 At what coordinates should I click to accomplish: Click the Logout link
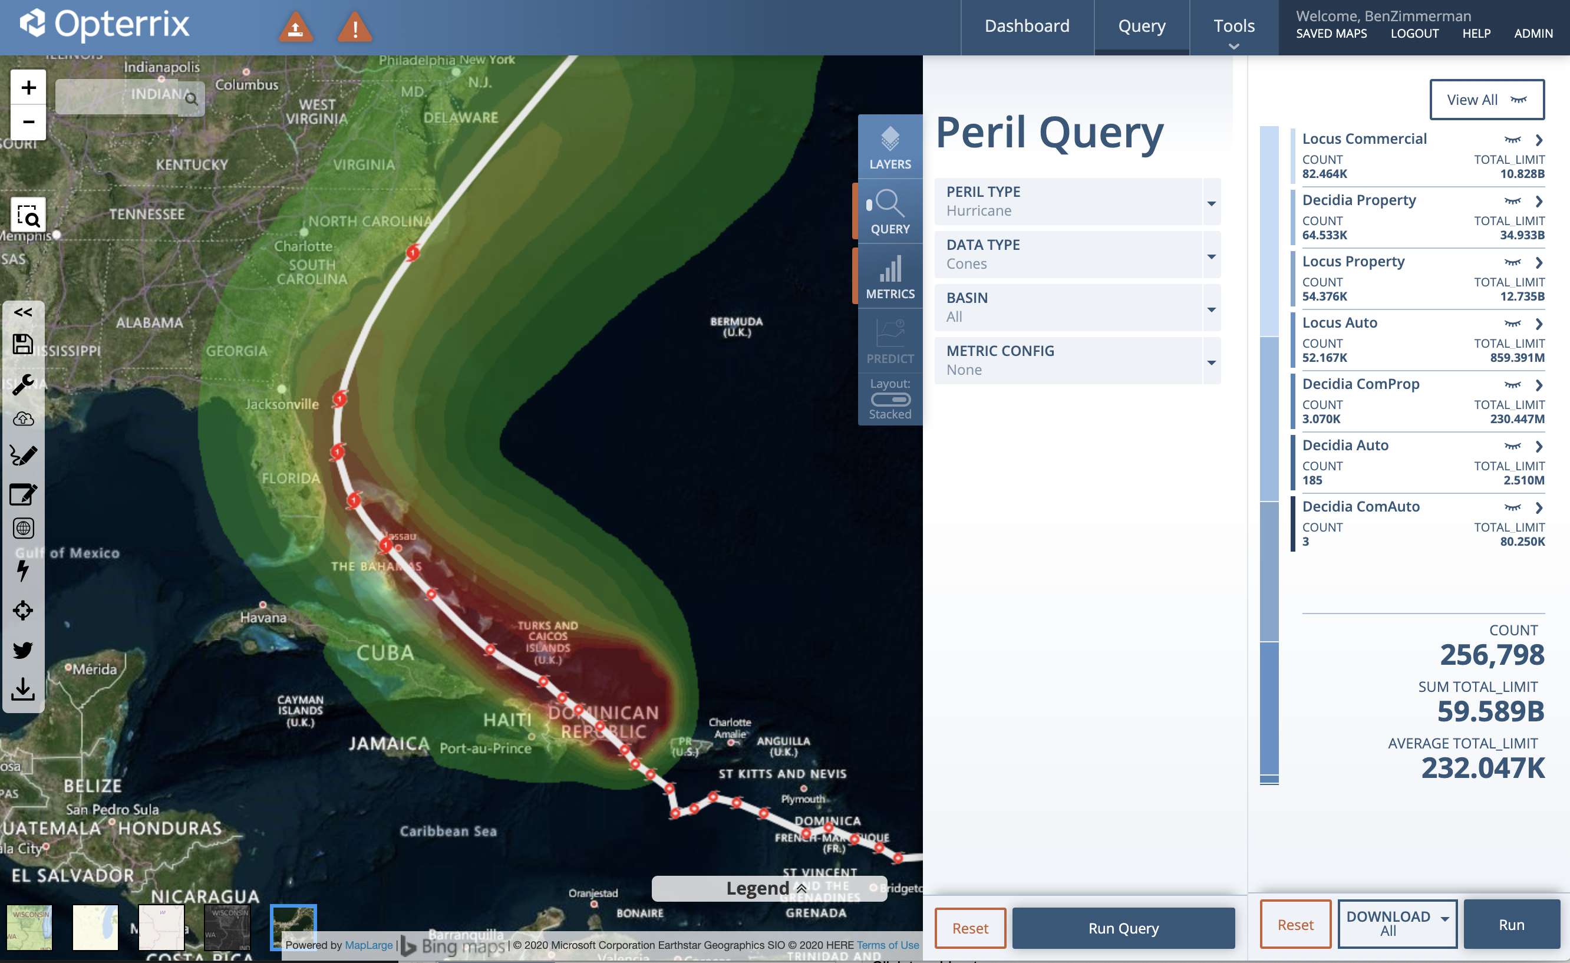pos(1414,33)
